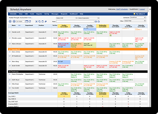Viewport: 158px width, 114px height.
Task: Click the Paste clipboard icon
Action: click(43, 21)
